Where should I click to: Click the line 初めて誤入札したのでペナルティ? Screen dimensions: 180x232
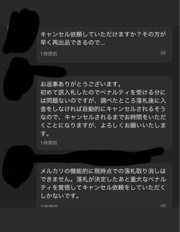[x=103, y=92]
